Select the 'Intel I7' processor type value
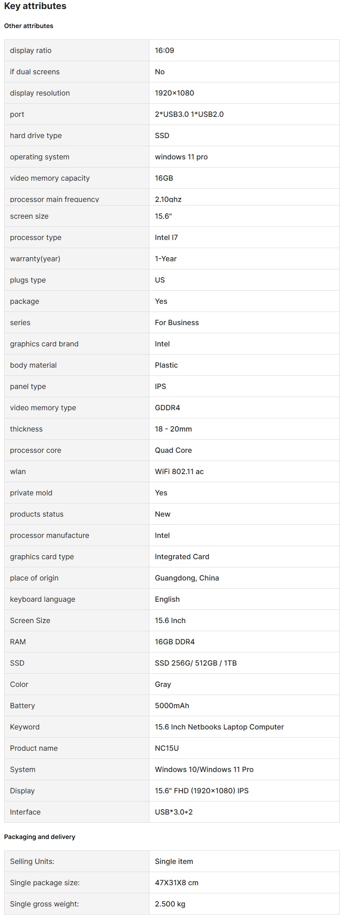 tap(166, 237)
